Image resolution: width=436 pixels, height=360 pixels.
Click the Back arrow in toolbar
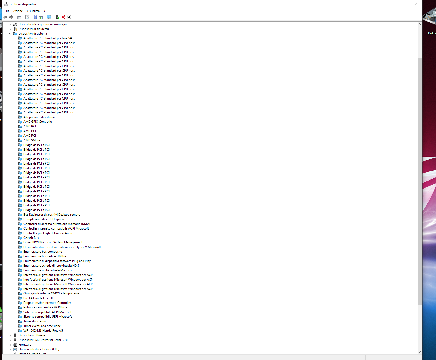pos(5,17)
